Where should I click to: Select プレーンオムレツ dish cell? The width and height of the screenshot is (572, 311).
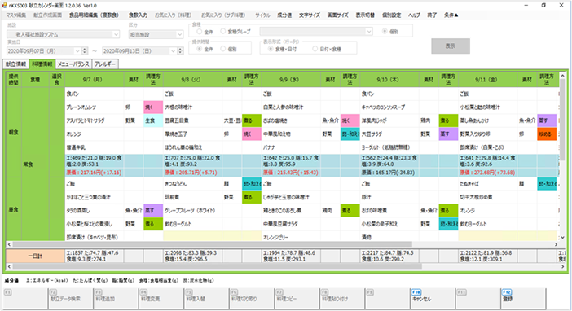(95, 107)
